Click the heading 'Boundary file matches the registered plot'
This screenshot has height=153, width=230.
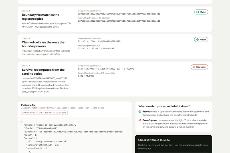(41, 17)
